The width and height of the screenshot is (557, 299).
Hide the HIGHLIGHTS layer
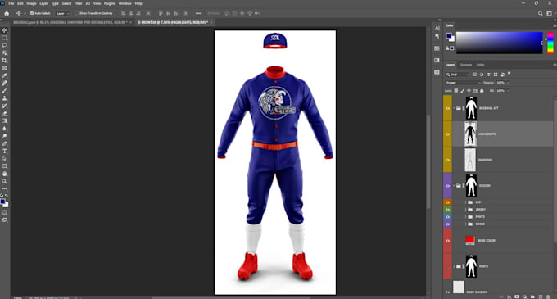[447, 134]
